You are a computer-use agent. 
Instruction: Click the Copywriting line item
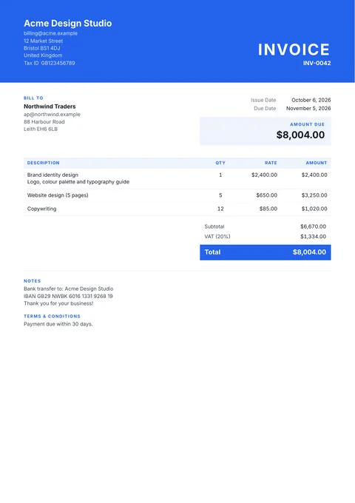(41, 209)
